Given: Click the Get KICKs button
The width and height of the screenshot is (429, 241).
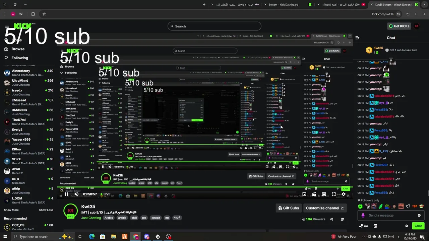Looking at the screenshot, I should click(399, 26).
